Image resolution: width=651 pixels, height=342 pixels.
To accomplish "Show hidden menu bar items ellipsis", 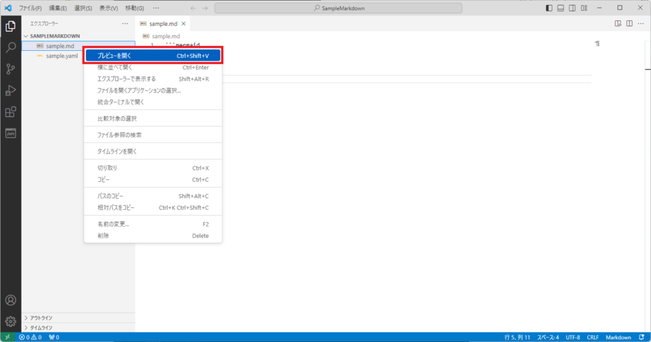I will coord(156,8).
